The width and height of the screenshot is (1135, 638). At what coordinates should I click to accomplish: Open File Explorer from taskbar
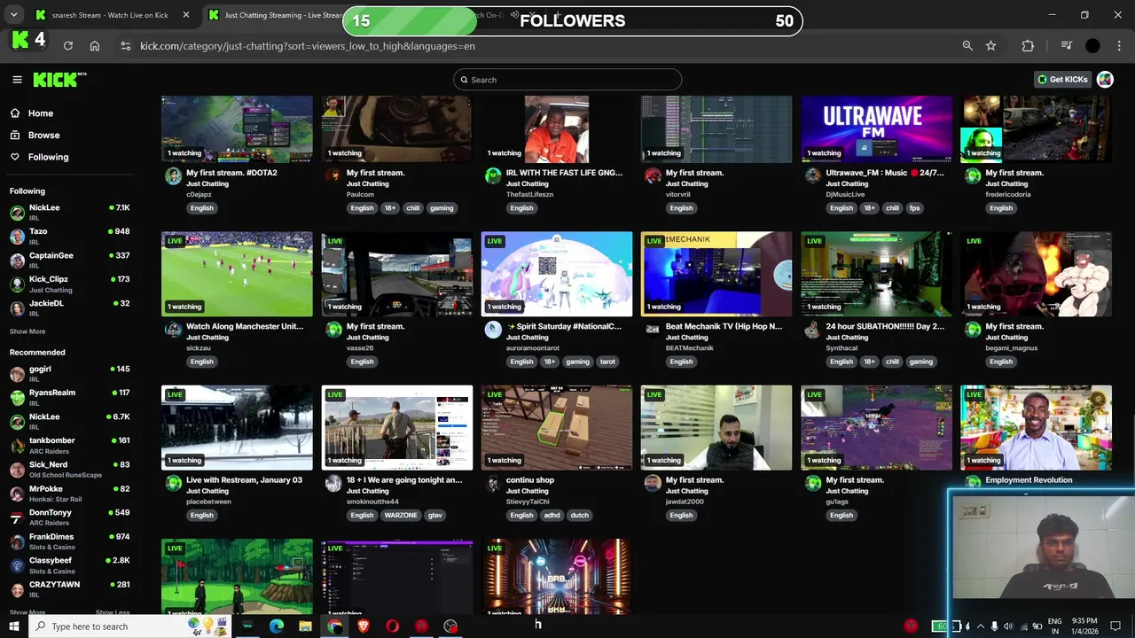point(305,626)
